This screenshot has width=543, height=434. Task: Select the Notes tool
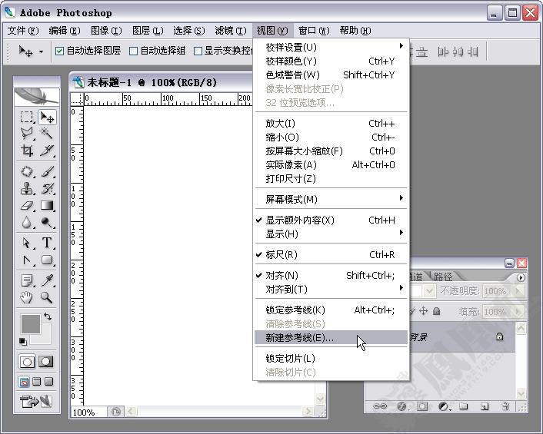[x=27, y=280]
